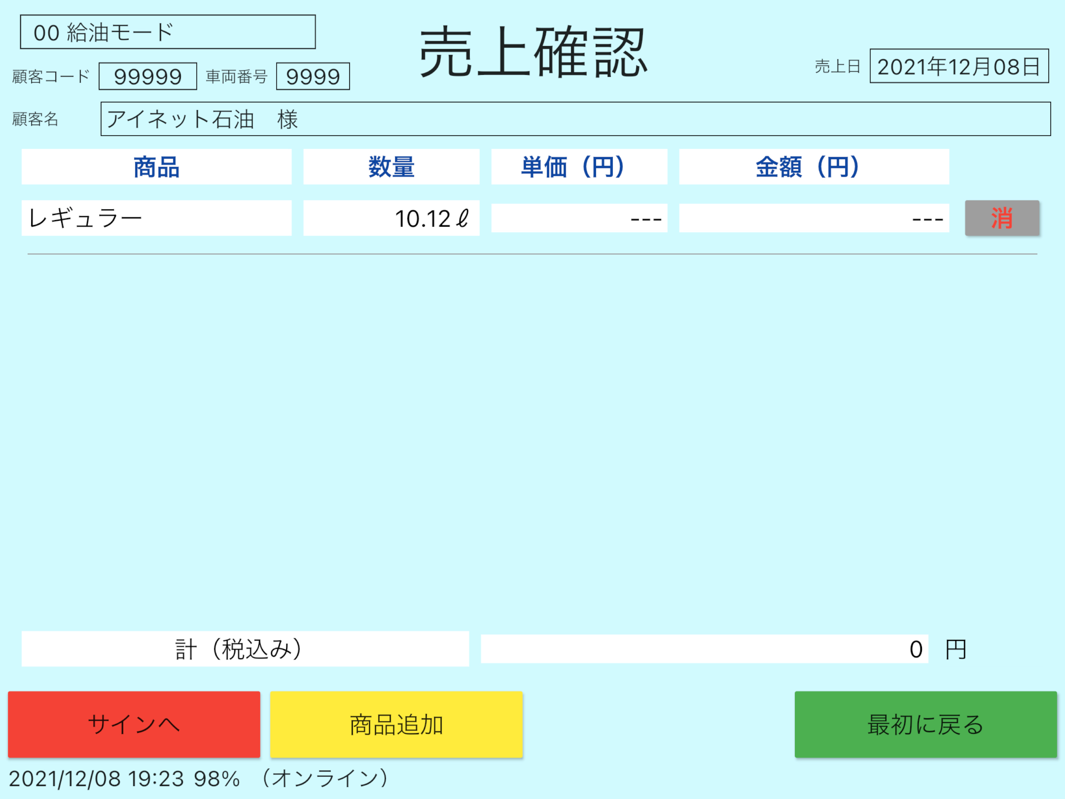This screenshot has width=1065, height=799.
Task: Click the 単価（円） column header
Action: click(x=579, y=167)
